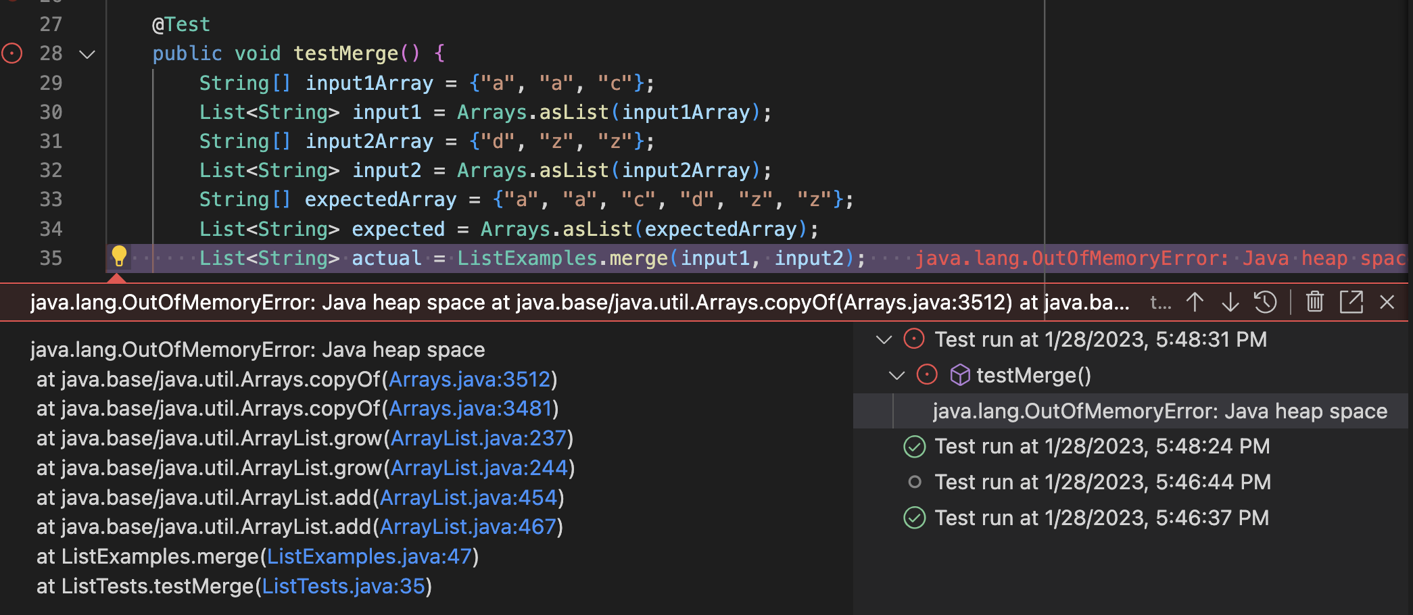This screenshot has height=615, width=1413.
Task: Collapse the testMerge() result node
Action: 896,375
